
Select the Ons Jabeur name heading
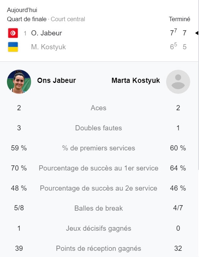tap(56, 80)
